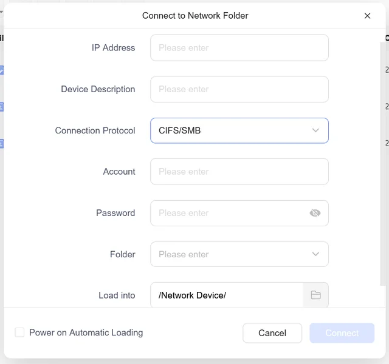Click the Folder field placeholder text

184,254
